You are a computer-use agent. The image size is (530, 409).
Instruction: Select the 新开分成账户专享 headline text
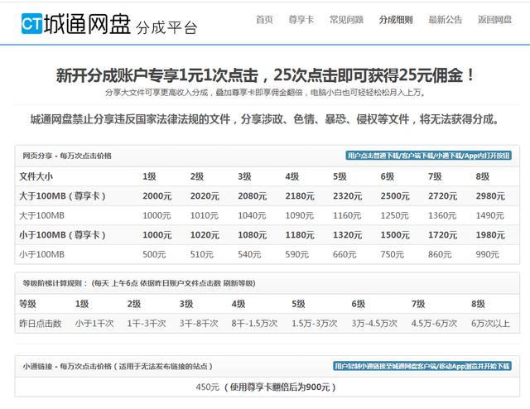tap(265, 75)
